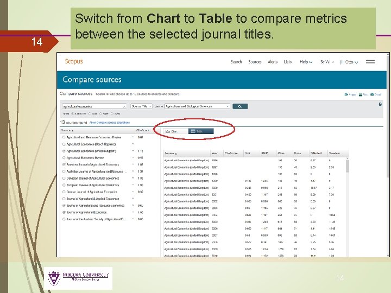Select Australian Journal of Agricultural and Resource checkbox
Screen dimensions: 391x293
point(64,171)
